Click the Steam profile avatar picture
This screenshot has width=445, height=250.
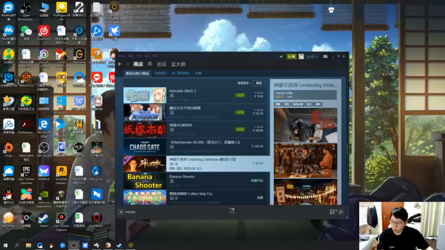[301, 57]
